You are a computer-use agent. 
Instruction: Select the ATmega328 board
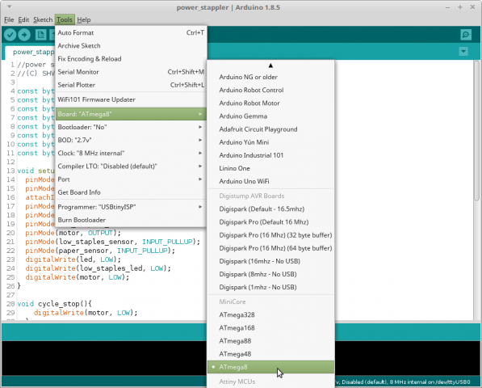coord(270,314)
